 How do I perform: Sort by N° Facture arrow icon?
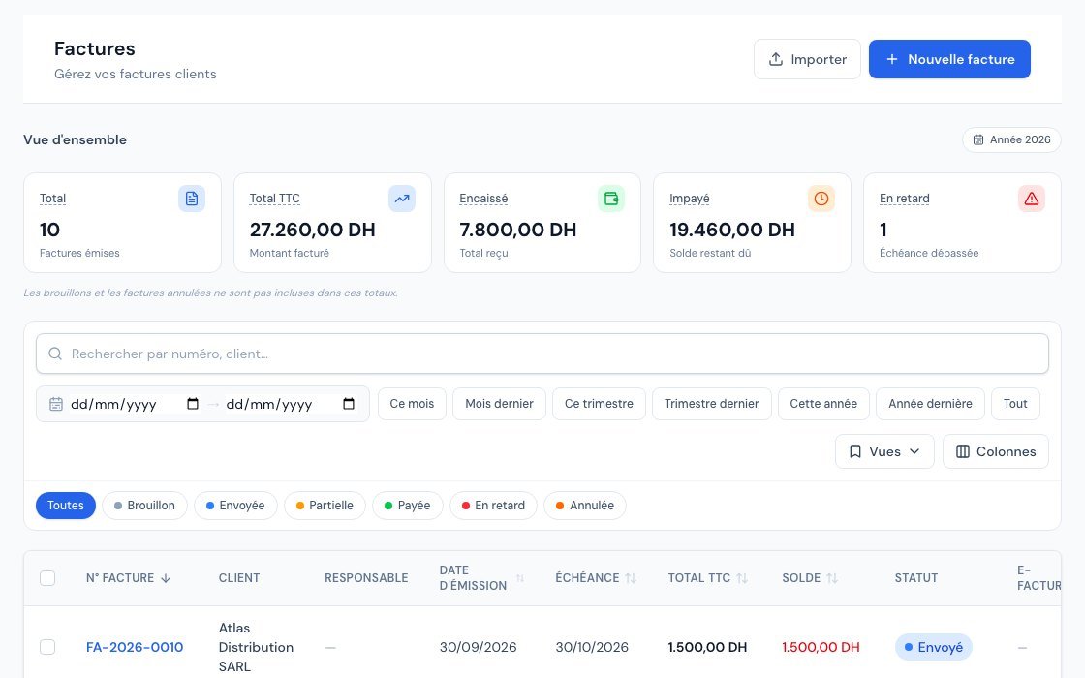point(166,578)
